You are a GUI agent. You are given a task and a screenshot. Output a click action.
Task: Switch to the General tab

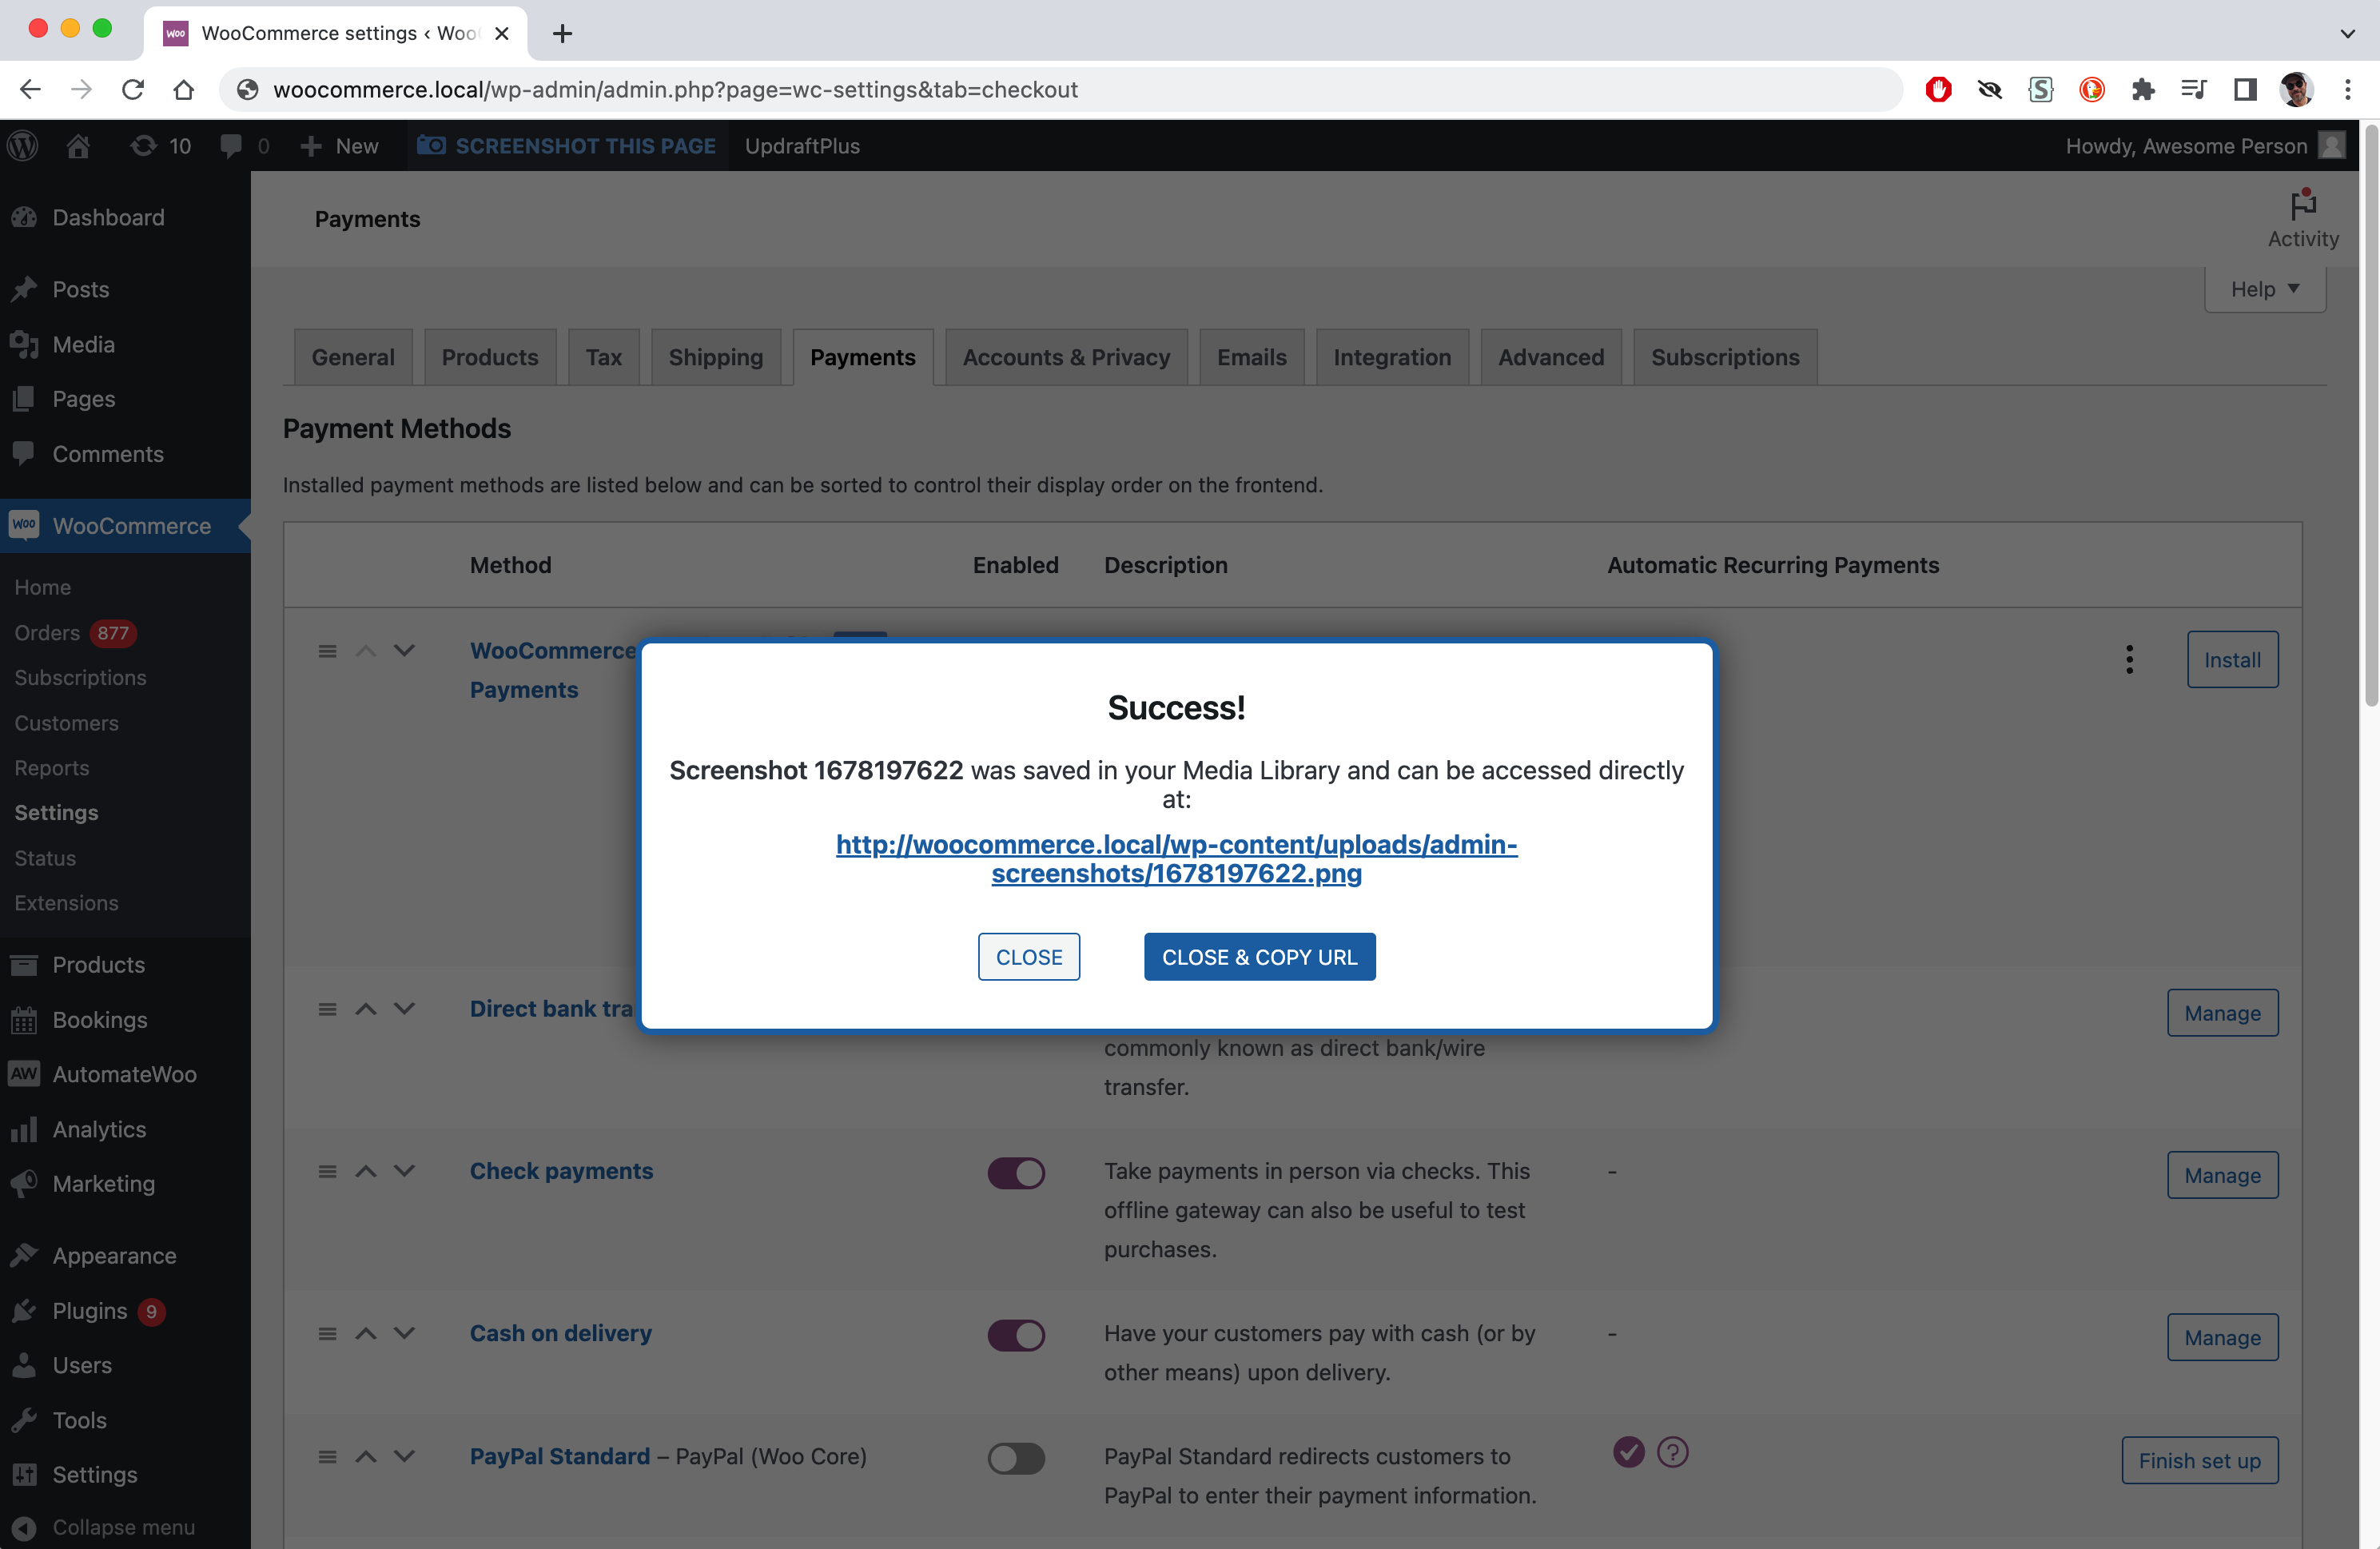(353, 357)
